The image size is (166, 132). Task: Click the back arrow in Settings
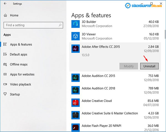5,4
